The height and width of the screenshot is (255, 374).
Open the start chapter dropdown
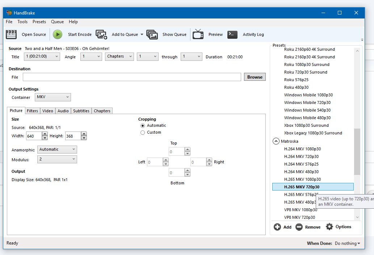pos(148,57)
